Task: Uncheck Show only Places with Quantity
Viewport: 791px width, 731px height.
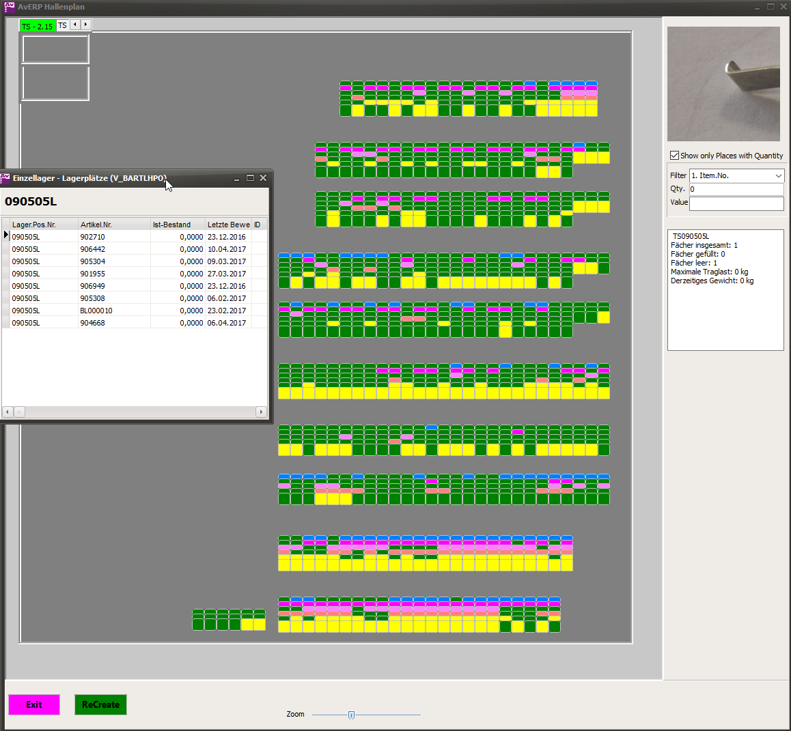Action: (674, 156)
